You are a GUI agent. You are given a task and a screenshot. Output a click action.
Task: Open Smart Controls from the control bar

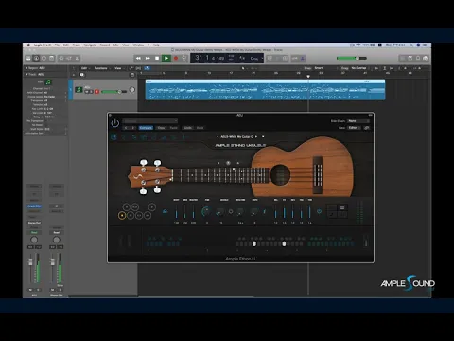(x=61, y=58)
